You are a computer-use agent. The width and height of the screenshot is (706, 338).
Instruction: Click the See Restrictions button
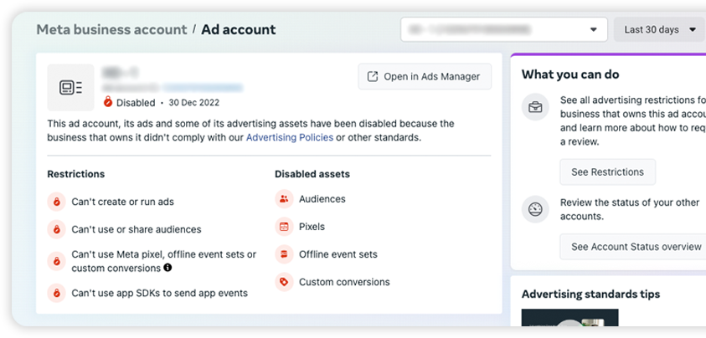[x=607, y=172]
